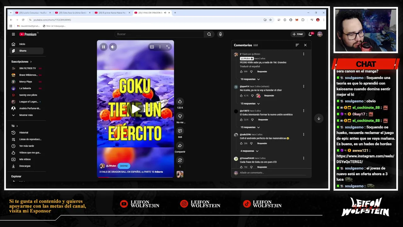Viewport: 403px width, 227px height.
Task: Toggle closed captions on the Short
Action: click(x=152, y=47)
